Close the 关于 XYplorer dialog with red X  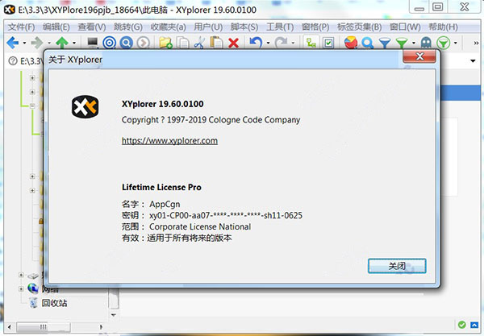(x=419, y=56)
